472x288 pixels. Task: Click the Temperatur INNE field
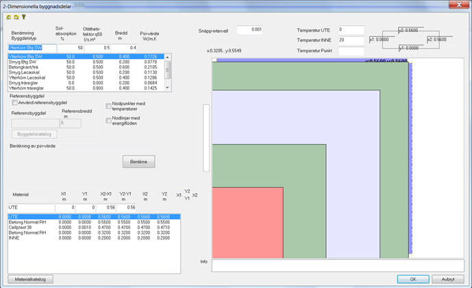click(x=351, y=40)
